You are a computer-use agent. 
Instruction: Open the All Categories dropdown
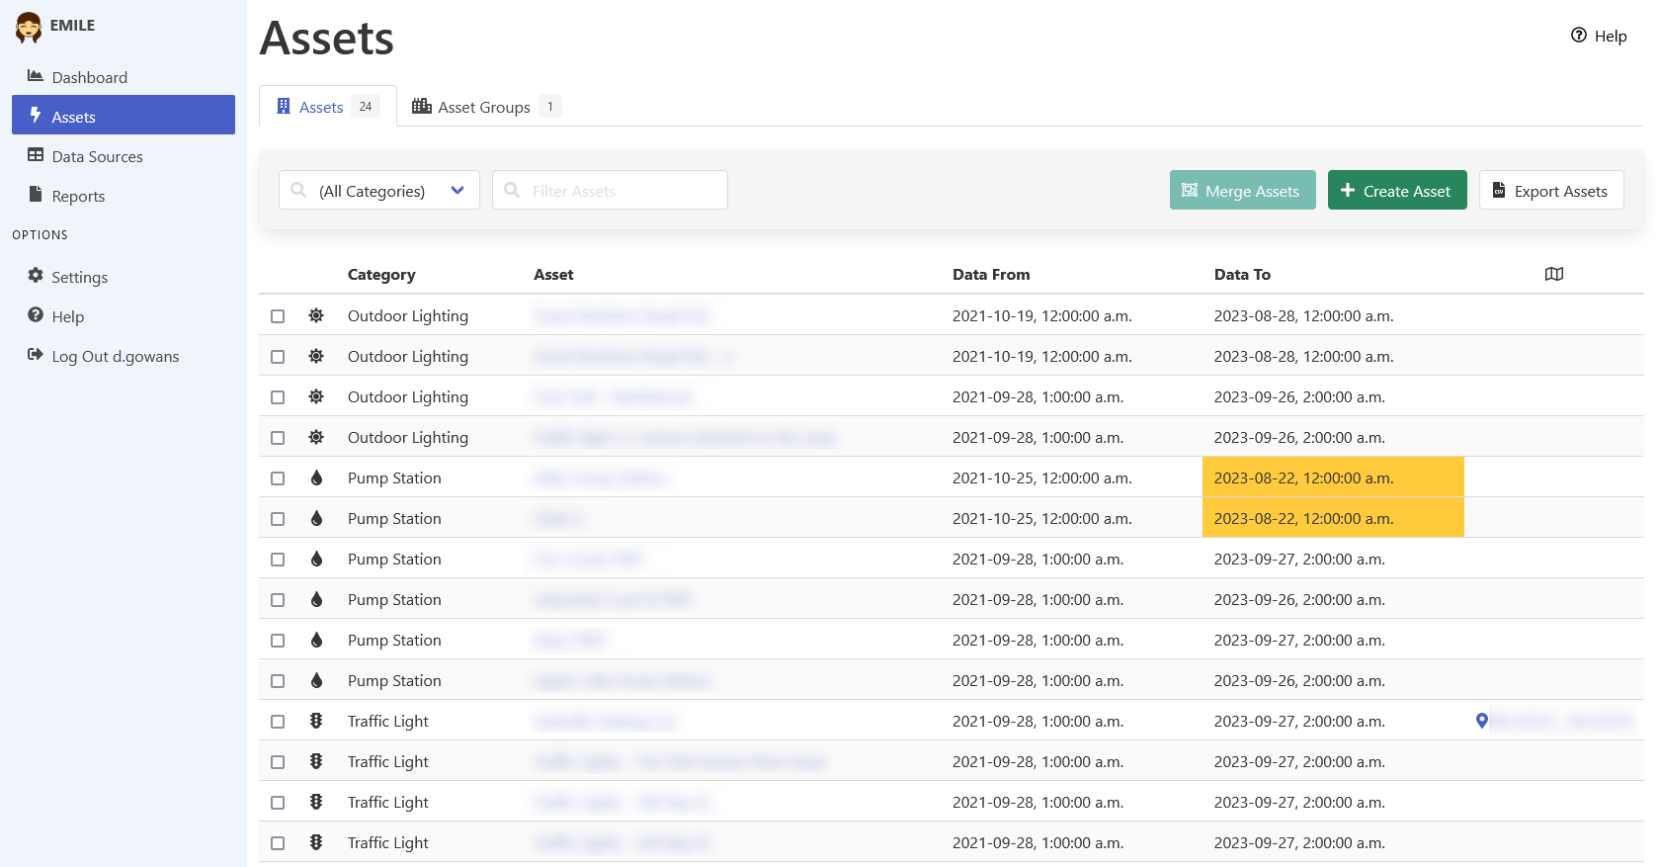[379, 190]
